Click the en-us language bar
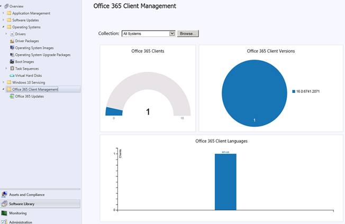 (x=225, y=182)
